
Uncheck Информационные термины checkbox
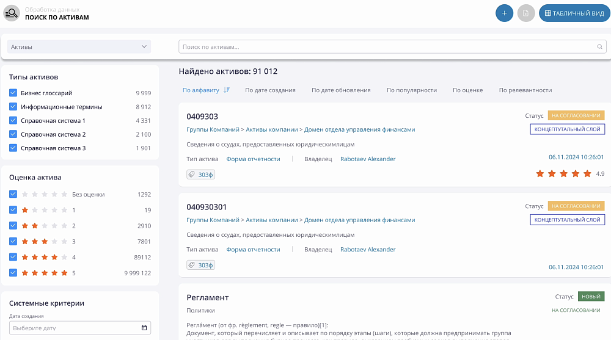13,106
